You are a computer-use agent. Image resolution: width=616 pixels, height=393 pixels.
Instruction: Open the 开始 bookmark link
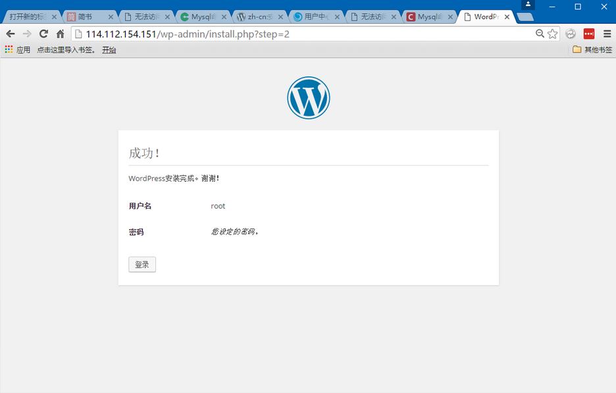pos(109,49)
